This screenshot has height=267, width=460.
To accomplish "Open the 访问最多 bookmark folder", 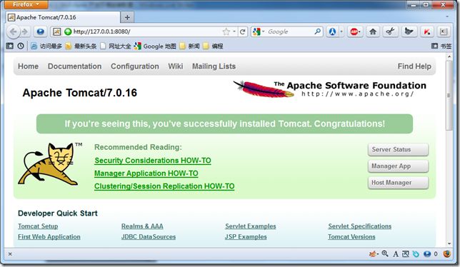I will [46, 46].
